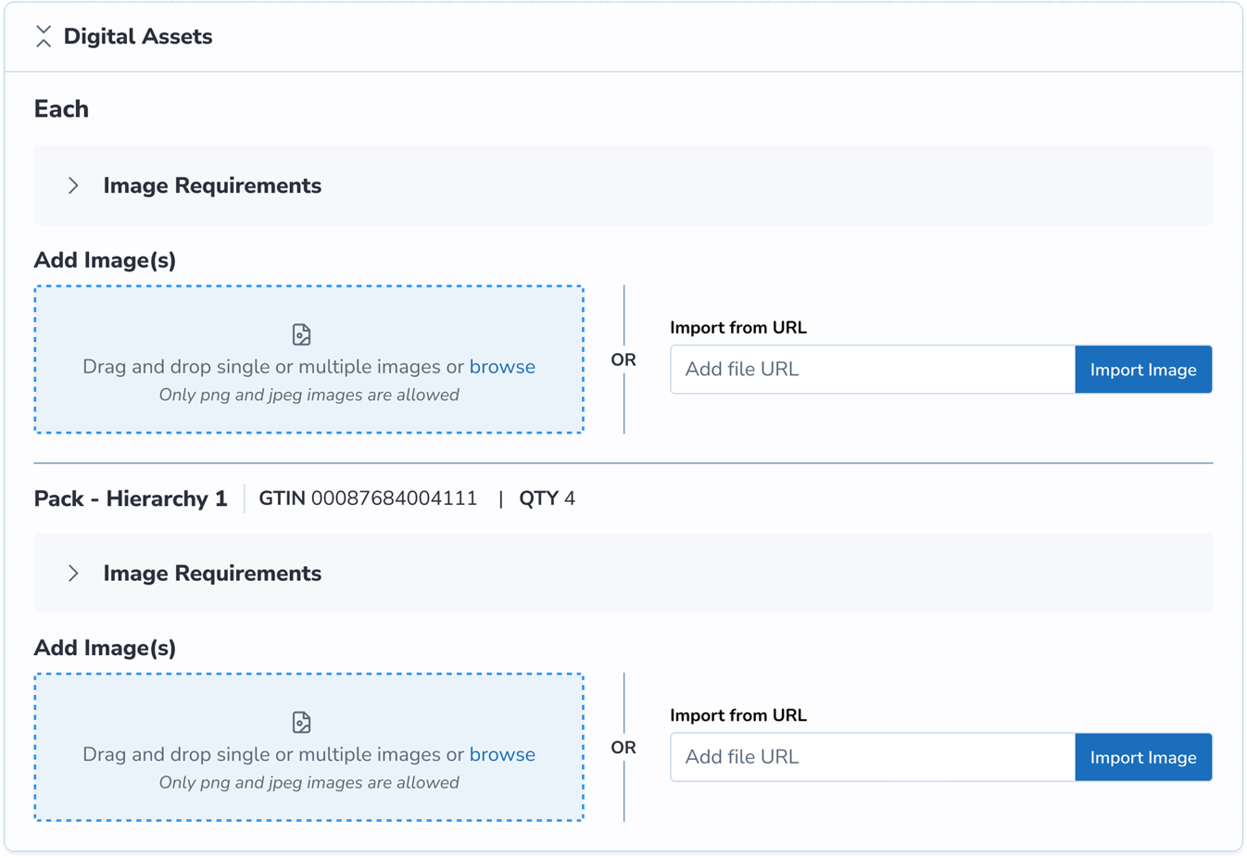This screenshot has width=1247, height=858.
Task: Click the Digital Assets heading text
Action: pyautogui.click(x=138, y=37)
